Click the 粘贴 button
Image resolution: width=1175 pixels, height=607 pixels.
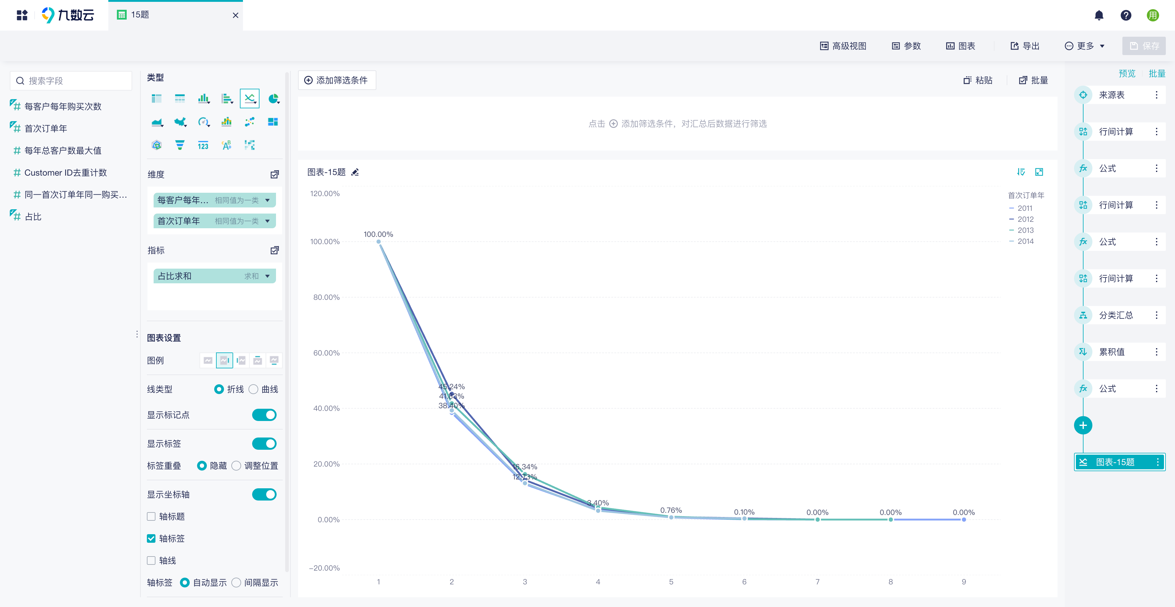(x=978, y=80)
